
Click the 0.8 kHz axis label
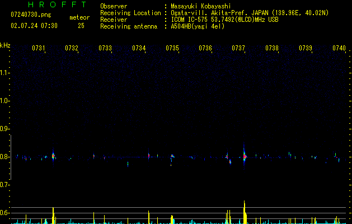pos(4,157)
